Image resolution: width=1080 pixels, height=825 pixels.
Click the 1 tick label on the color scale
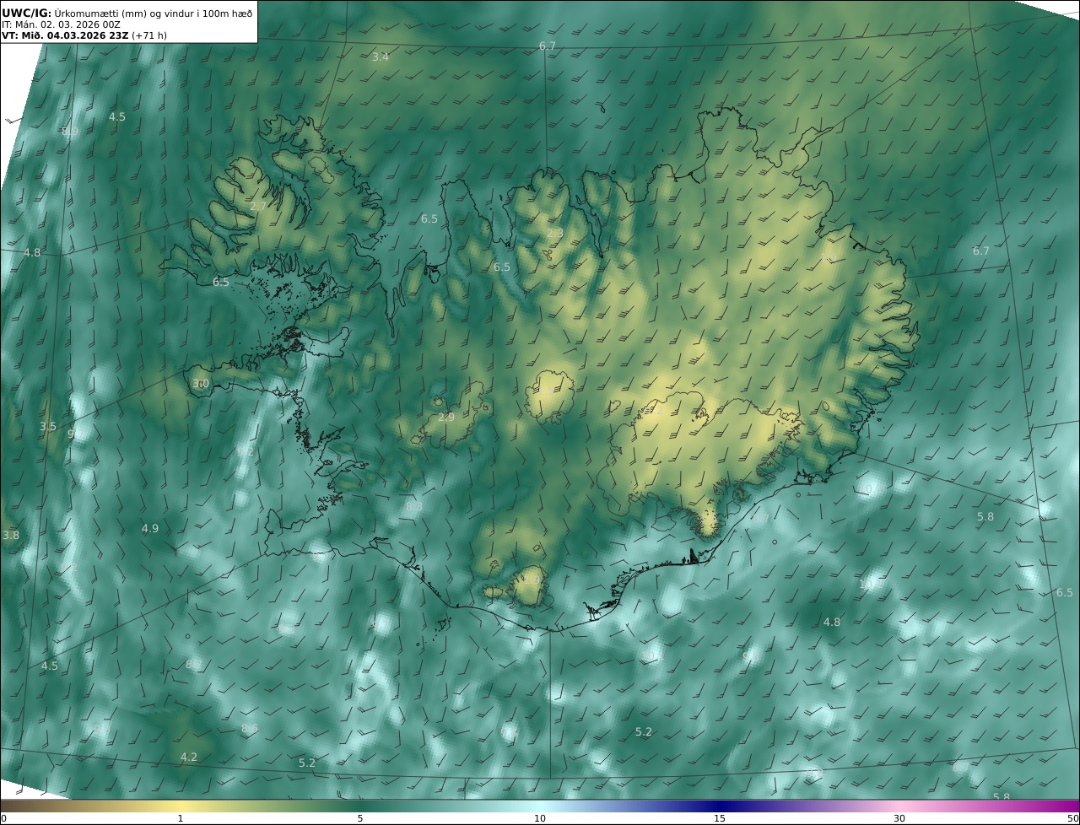[x=181, y=818]
